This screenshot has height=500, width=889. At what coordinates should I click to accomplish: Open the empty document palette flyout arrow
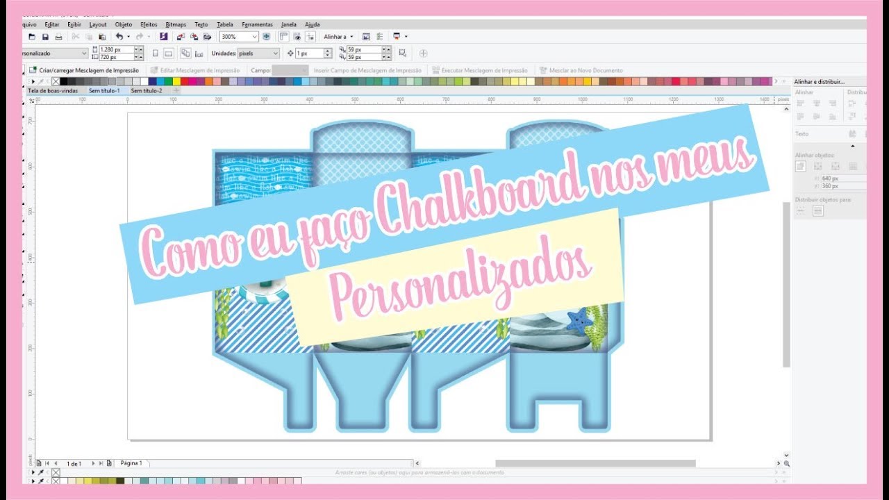point(32,472)
